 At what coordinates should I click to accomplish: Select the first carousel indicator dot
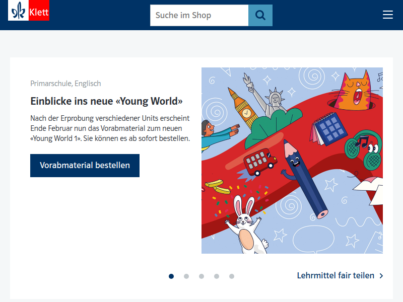tap(171, 276)
